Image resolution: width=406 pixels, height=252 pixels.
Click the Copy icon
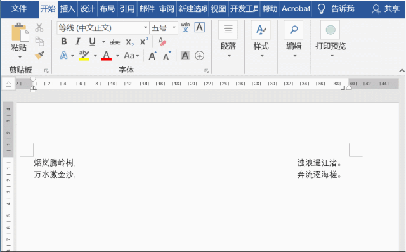click(39, 41)
